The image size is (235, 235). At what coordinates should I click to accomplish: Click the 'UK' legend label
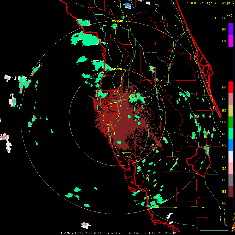click(224, 41)
